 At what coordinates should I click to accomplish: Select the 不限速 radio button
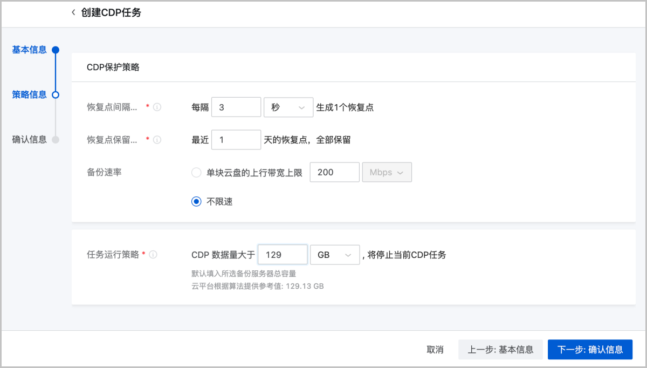coord(196,201)
